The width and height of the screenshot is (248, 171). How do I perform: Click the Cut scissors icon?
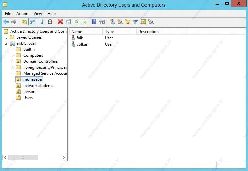pos(42,22)
